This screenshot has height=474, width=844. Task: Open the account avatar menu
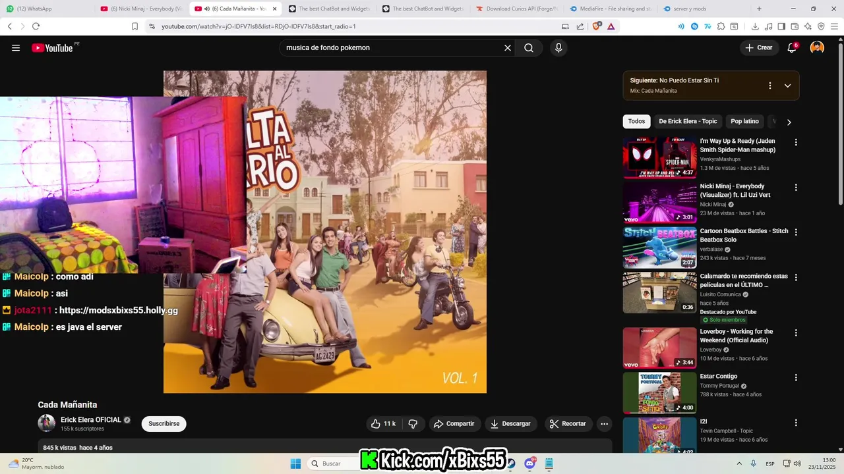[x=817, y=47]
